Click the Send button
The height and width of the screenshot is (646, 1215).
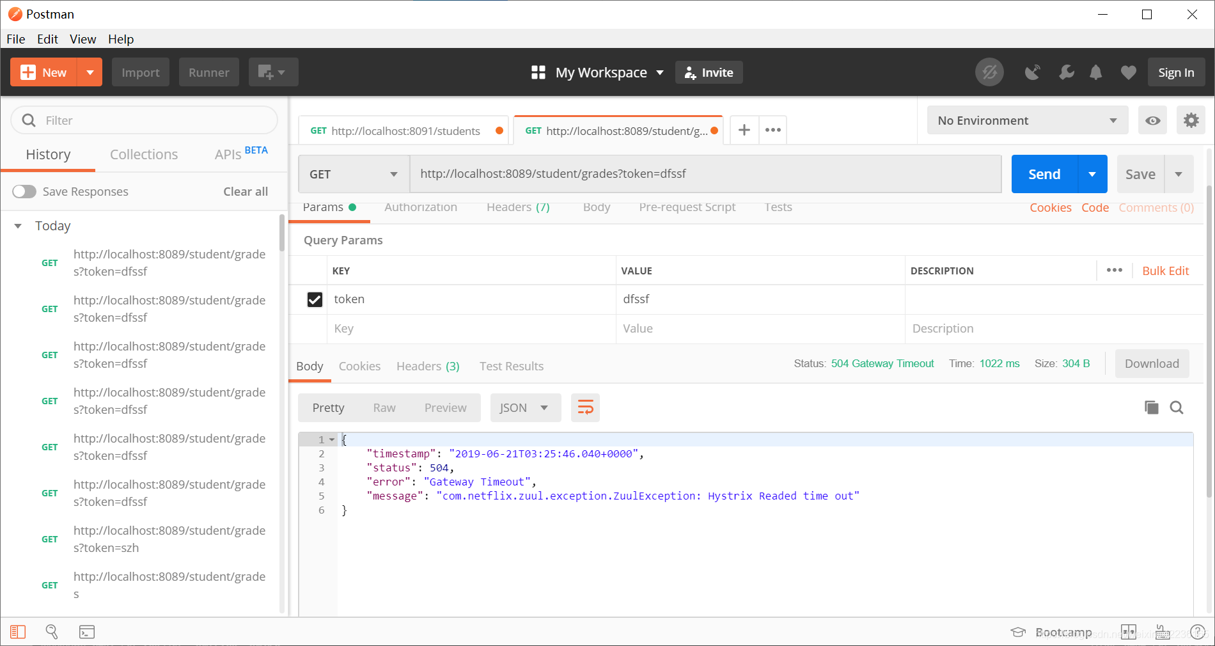1044,174
